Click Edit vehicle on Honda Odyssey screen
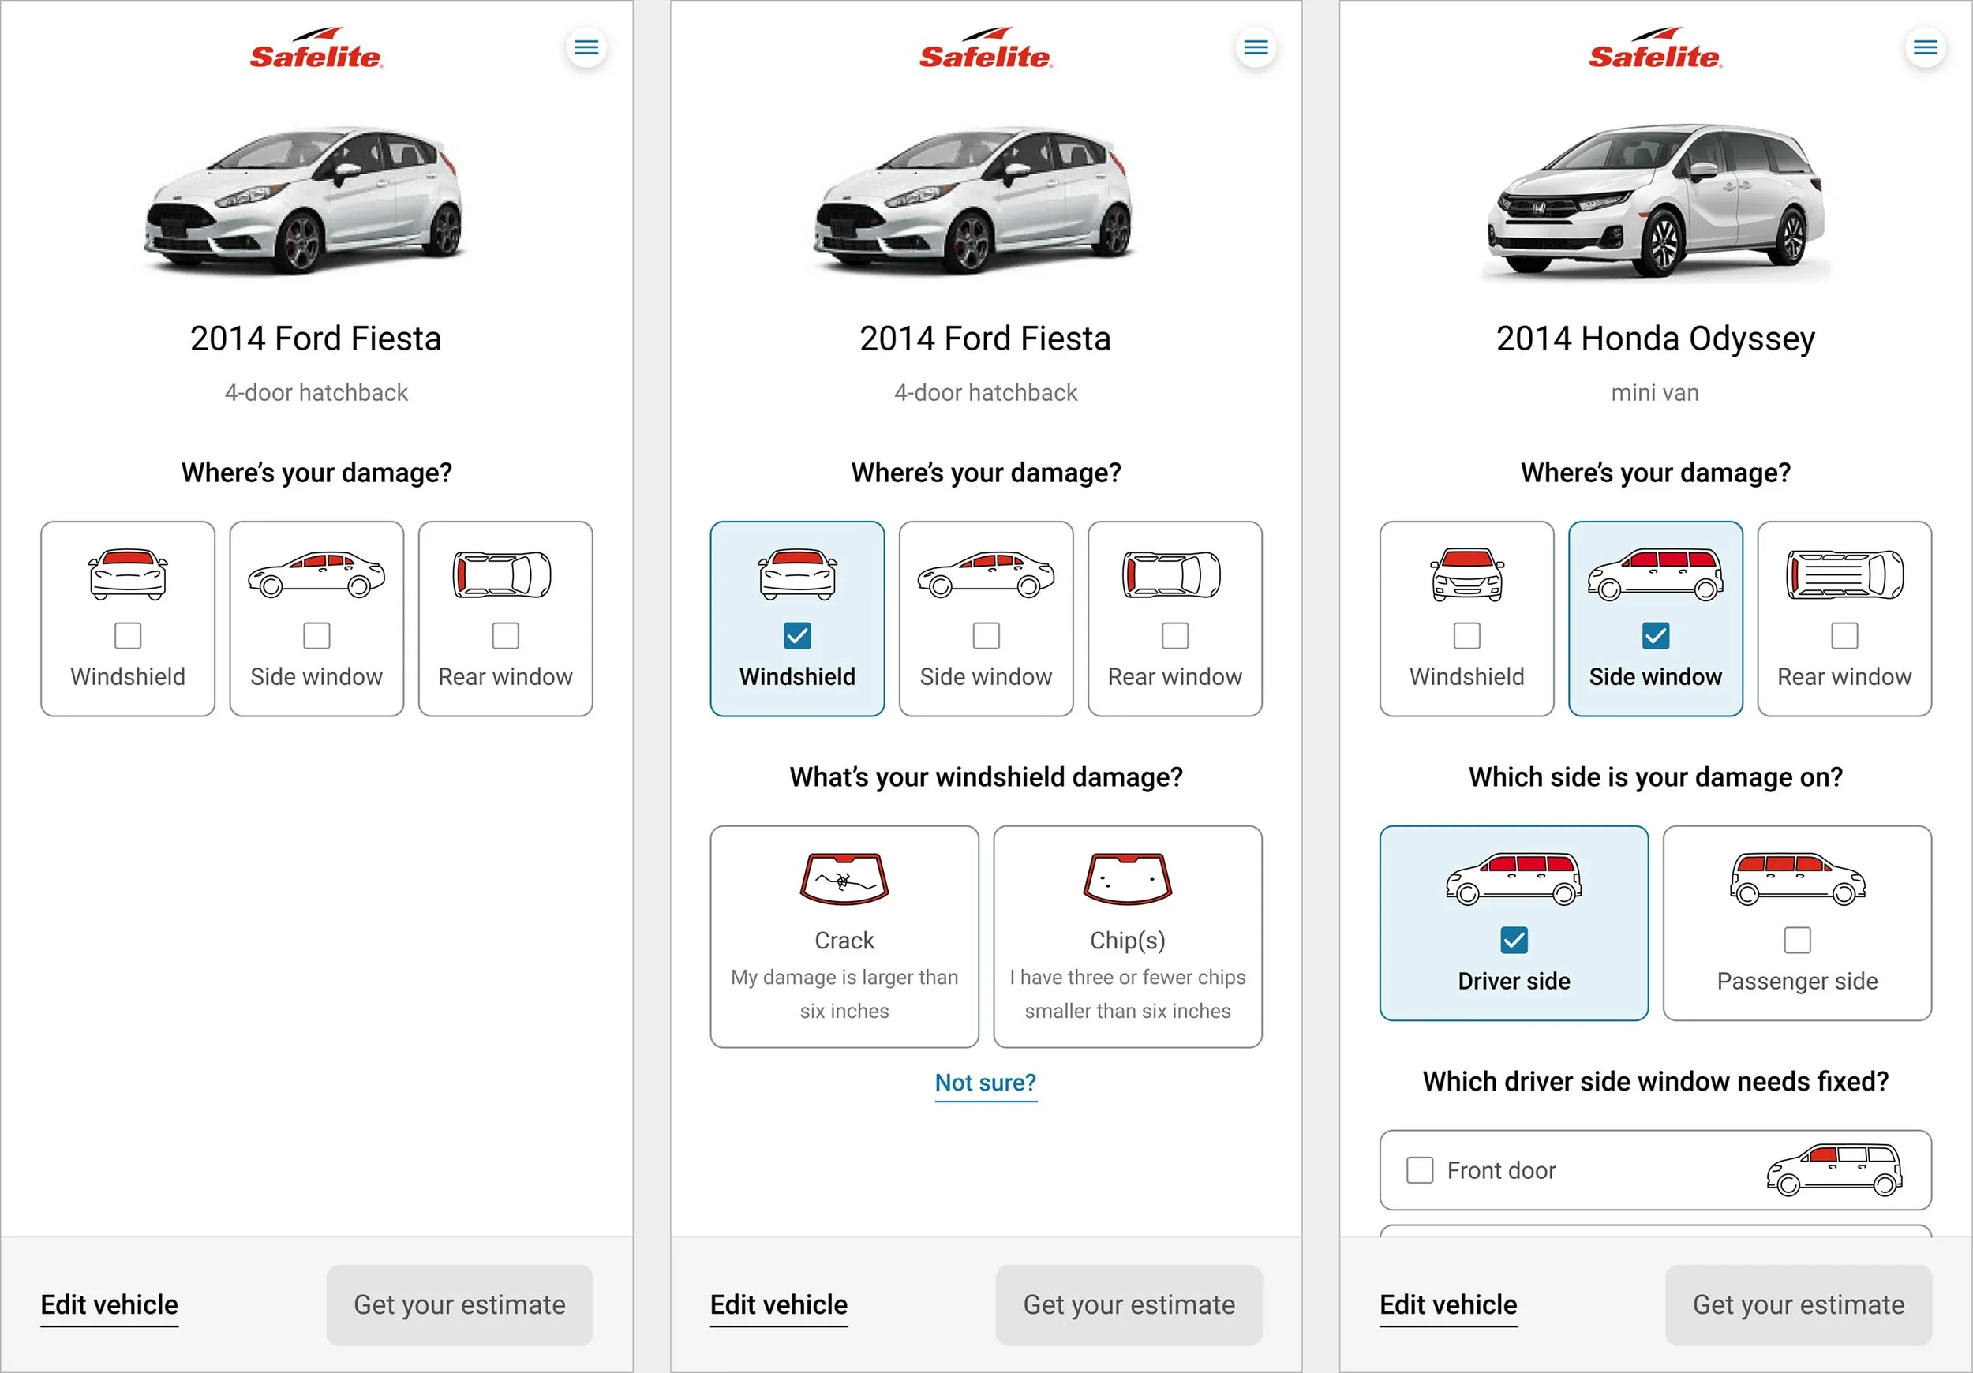The height and width of the screenshot is (1373, 1973). pos(1448,1304)
